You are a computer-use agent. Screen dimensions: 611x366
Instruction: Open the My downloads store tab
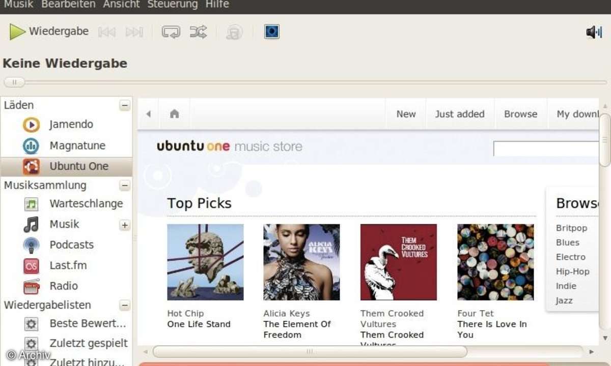[x=577, y=114]
